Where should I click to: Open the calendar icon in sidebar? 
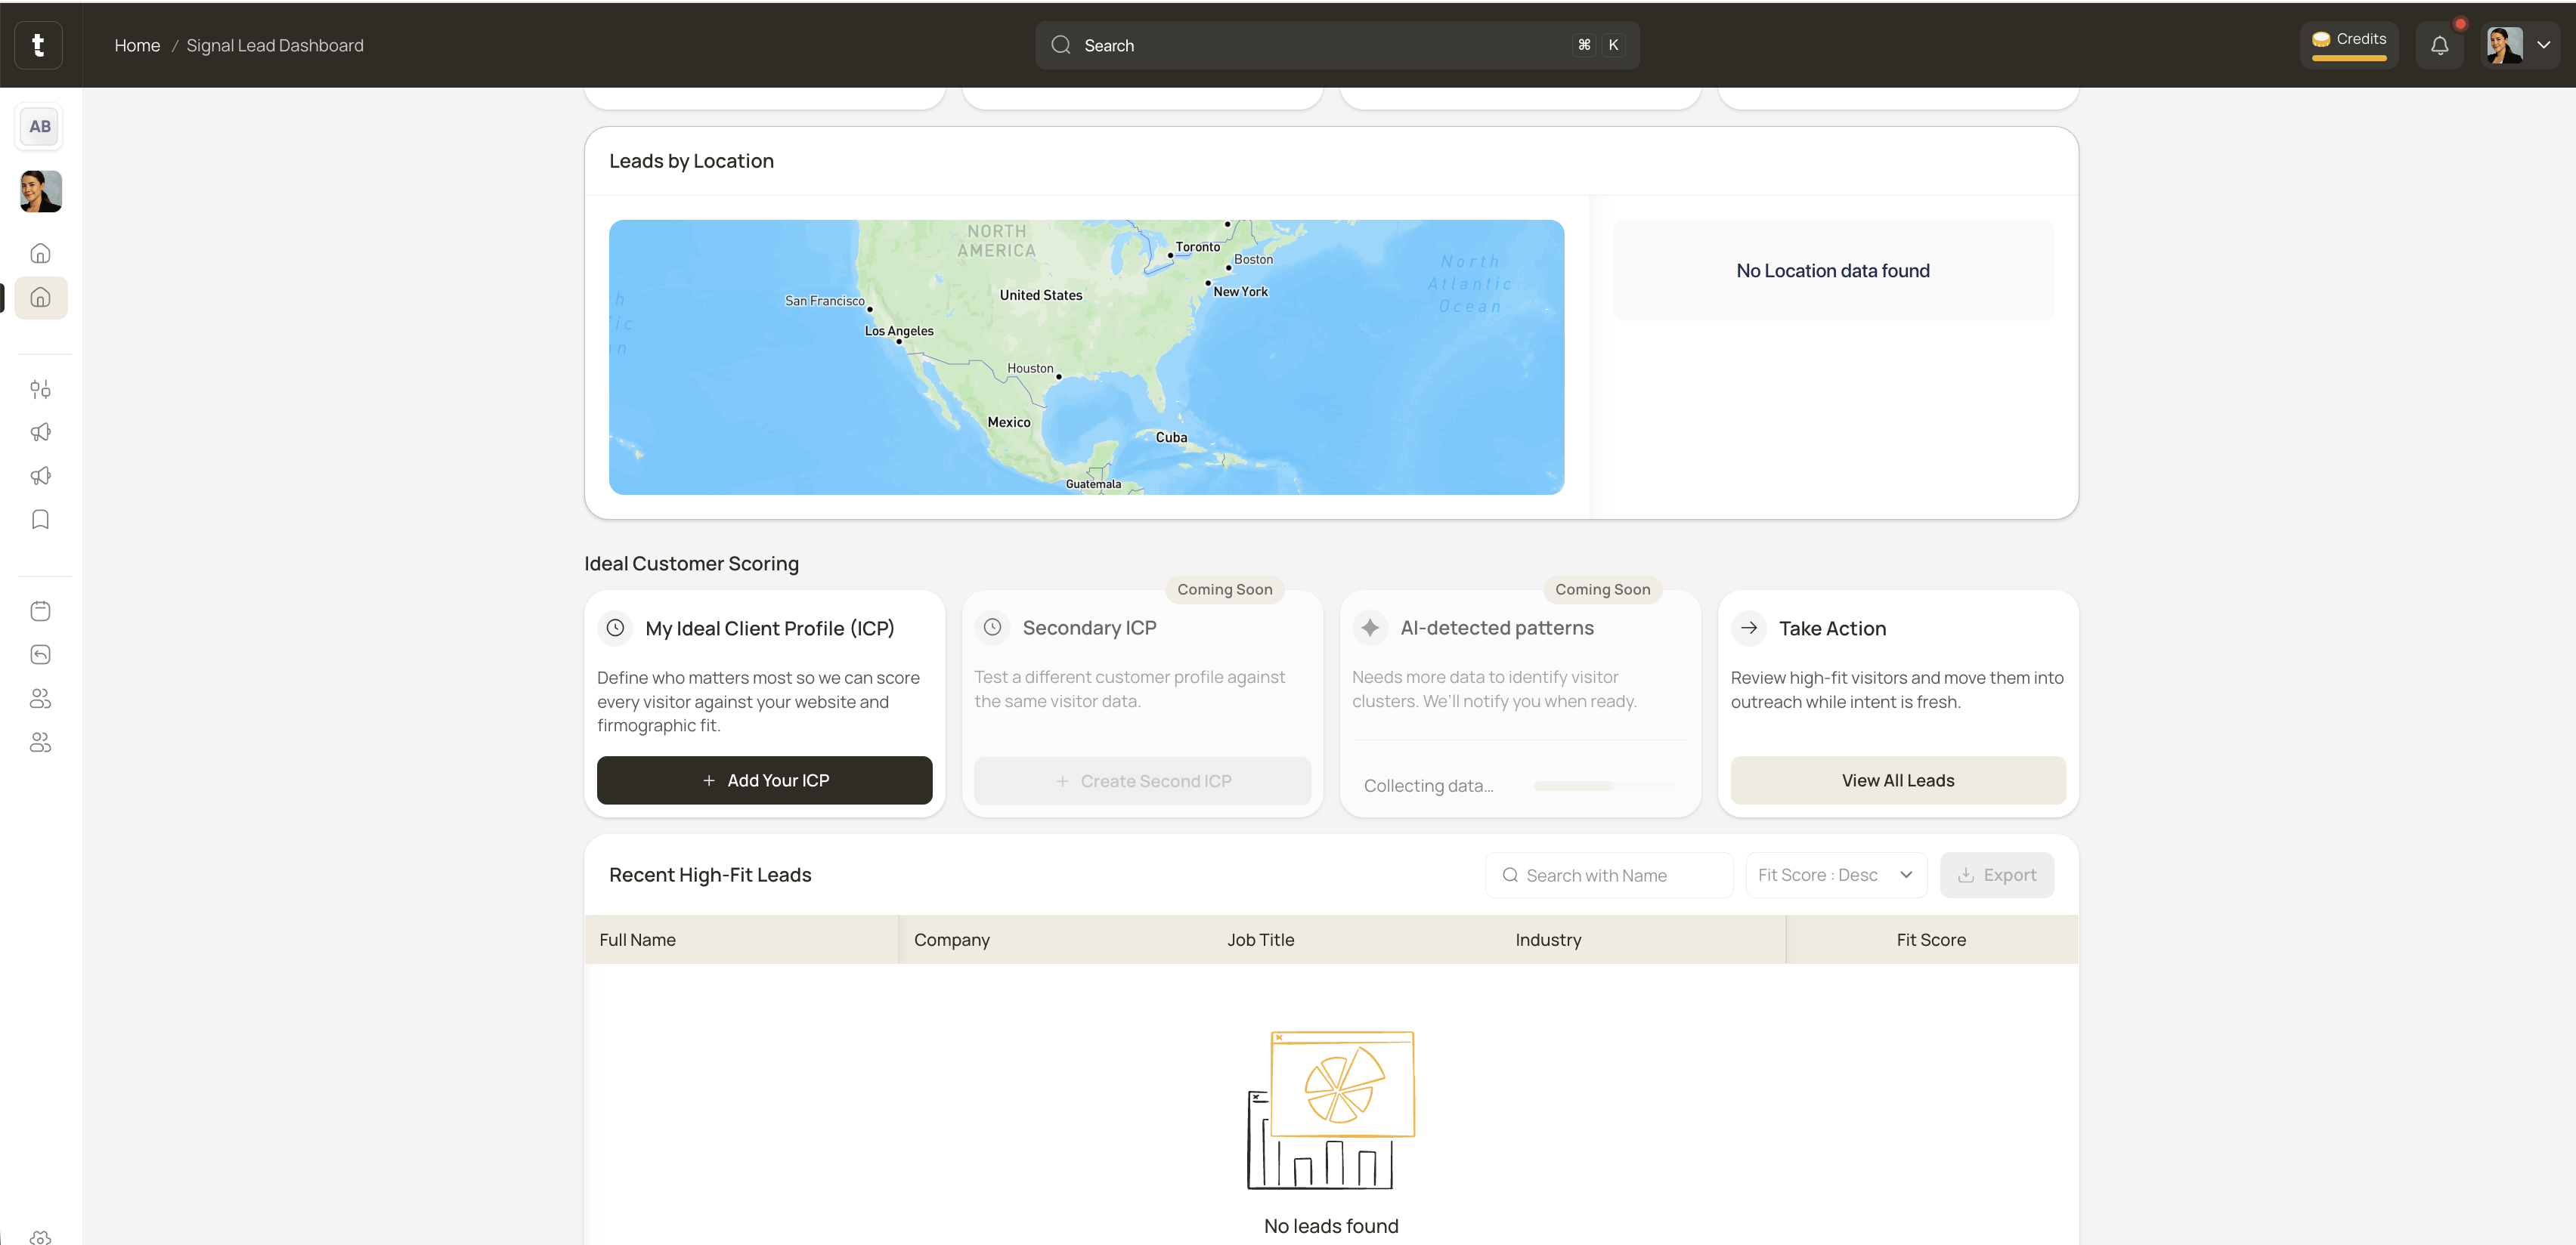pos(41,611)
